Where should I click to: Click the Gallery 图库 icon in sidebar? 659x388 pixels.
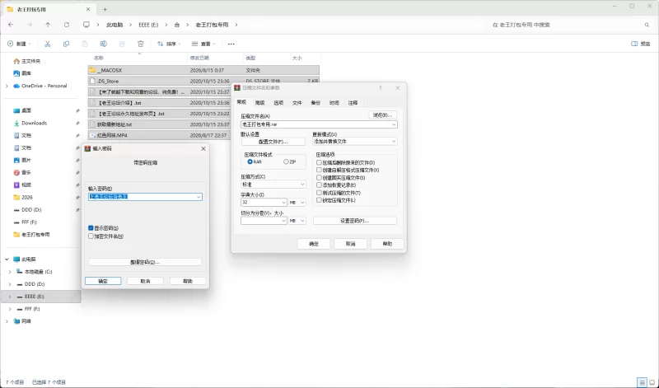(x=16, y=73)
